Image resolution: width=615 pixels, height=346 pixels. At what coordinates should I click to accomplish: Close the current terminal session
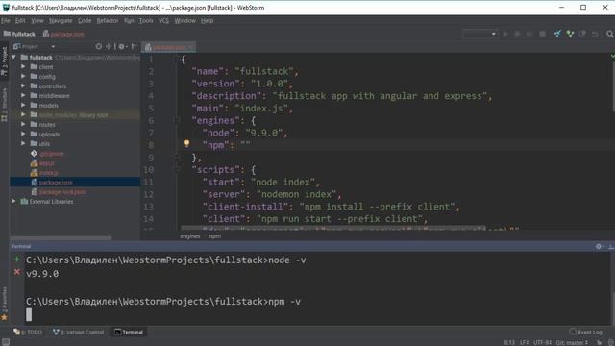click(x=17, y=272)
